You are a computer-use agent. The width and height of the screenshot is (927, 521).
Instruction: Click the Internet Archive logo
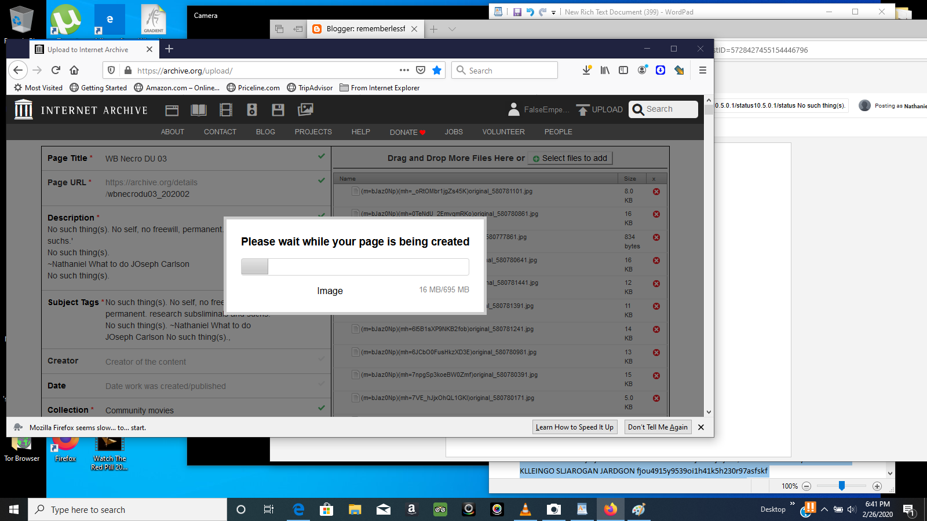click(81, 109)
